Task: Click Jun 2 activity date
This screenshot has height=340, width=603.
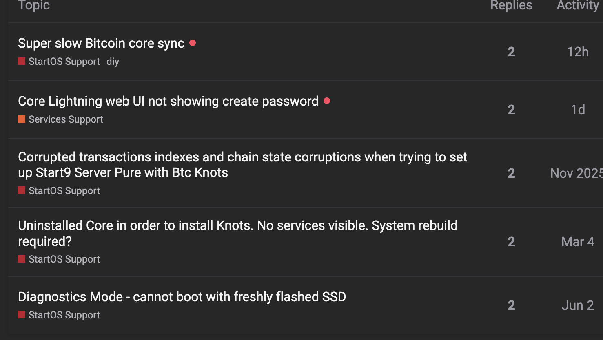Action: point(578,305)
